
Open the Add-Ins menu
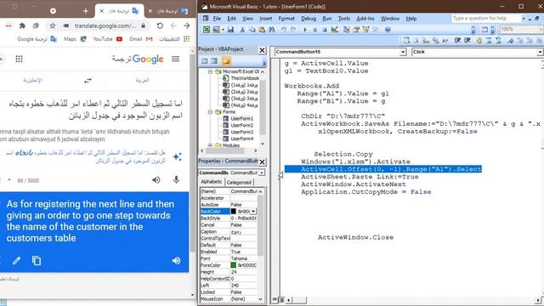point(365,19)
